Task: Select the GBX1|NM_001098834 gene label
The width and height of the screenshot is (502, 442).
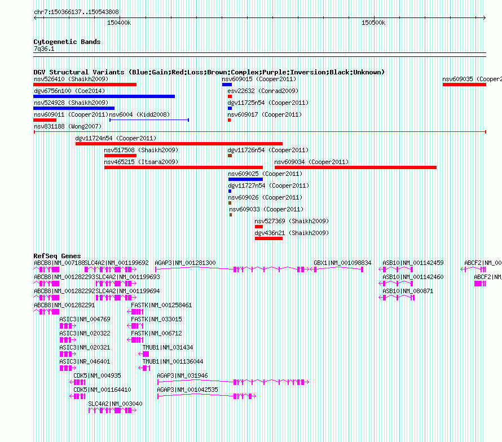Action: tap(342, 263)
